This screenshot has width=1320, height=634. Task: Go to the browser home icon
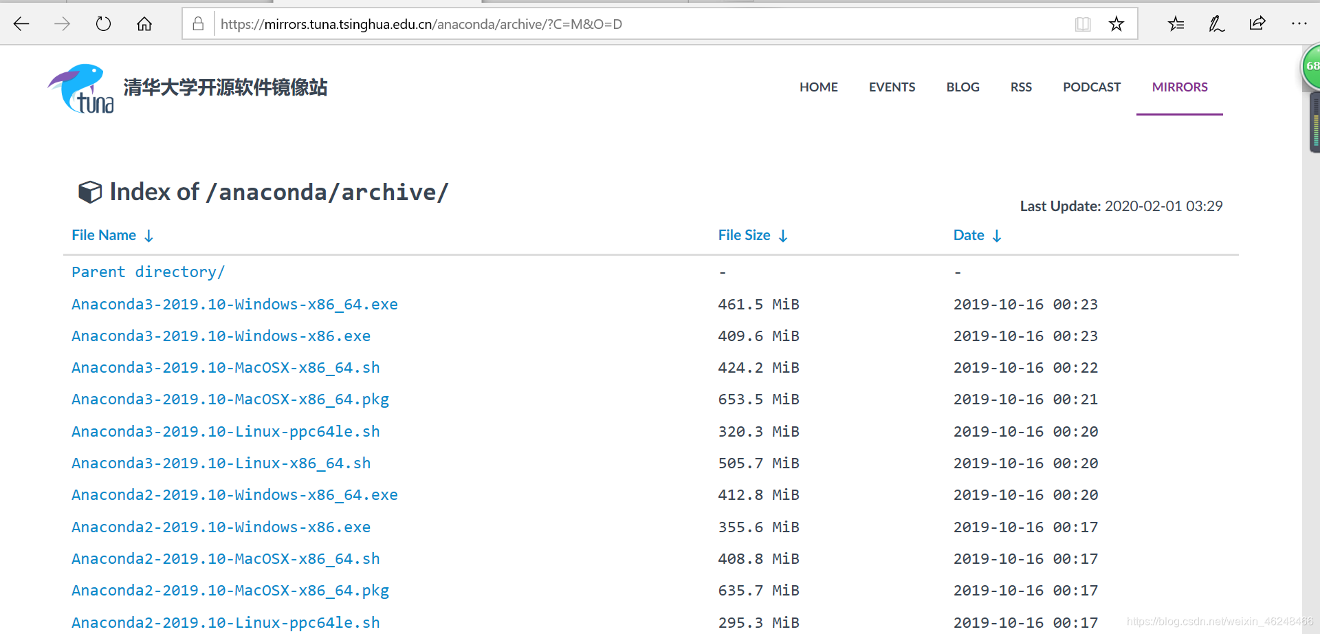coord(144,24)
